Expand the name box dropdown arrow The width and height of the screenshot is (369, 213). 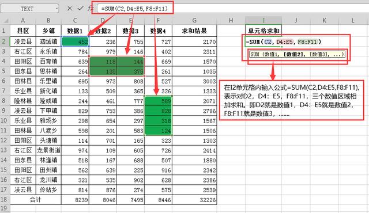click(x=57, y=9)
